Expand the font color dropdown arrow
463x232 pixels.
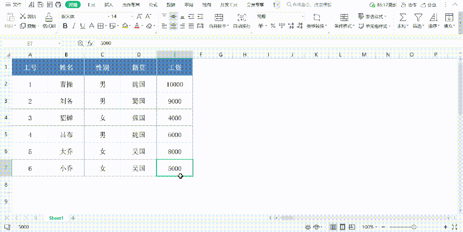(142, 26)
